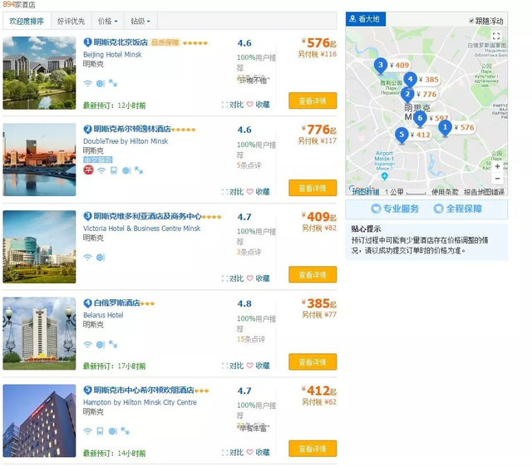The width and height of the screenshot is (532, 467).
Task: Click 看大地 large map button
Action: pyautogui.click(x=366, y=19)
